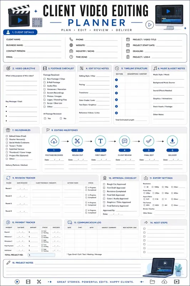Tick No under All Footage Reviewed
190x286 pixels.
(x=61, y=118)
